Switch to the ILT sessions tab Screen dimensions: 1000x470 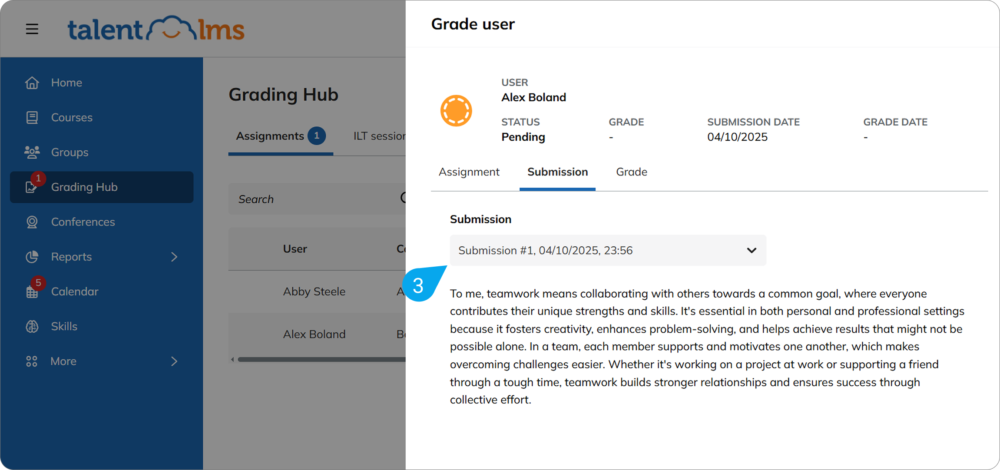click(x=379, y=136)
